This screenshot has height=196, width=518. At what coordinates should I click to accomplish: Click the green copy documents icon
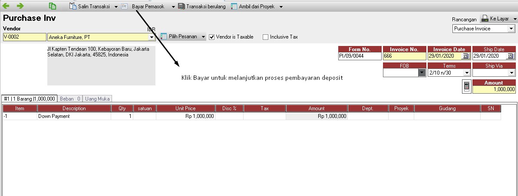pyautogui.click(x=53, y=6)
